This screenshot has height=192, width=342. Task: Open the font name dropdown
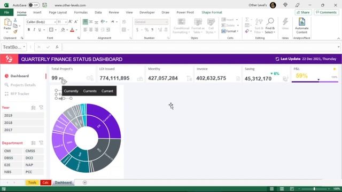tap(55, 22)
